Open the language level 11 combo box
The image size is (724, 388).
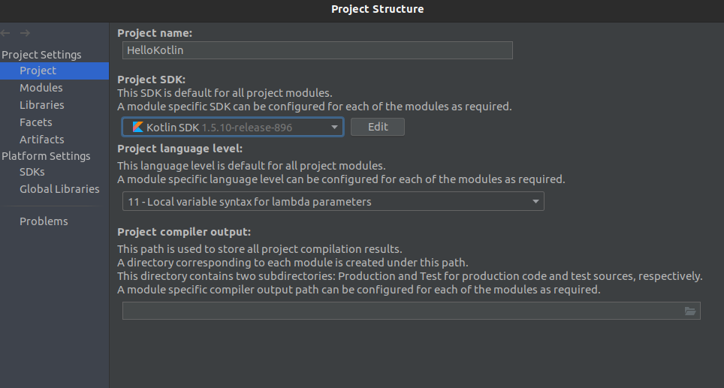(x=333, y=202)
